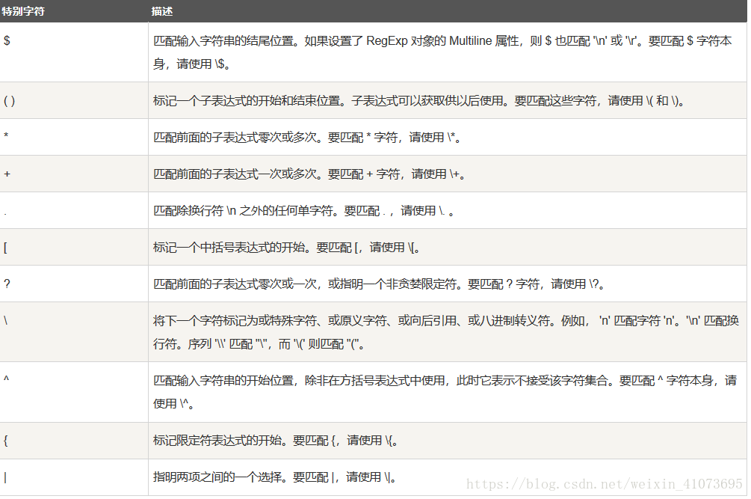This screenshot has height=499, width=751.
Task: Click description starting 将下一个字符标记为或特殊字符
Action: (x=448, y=331)
